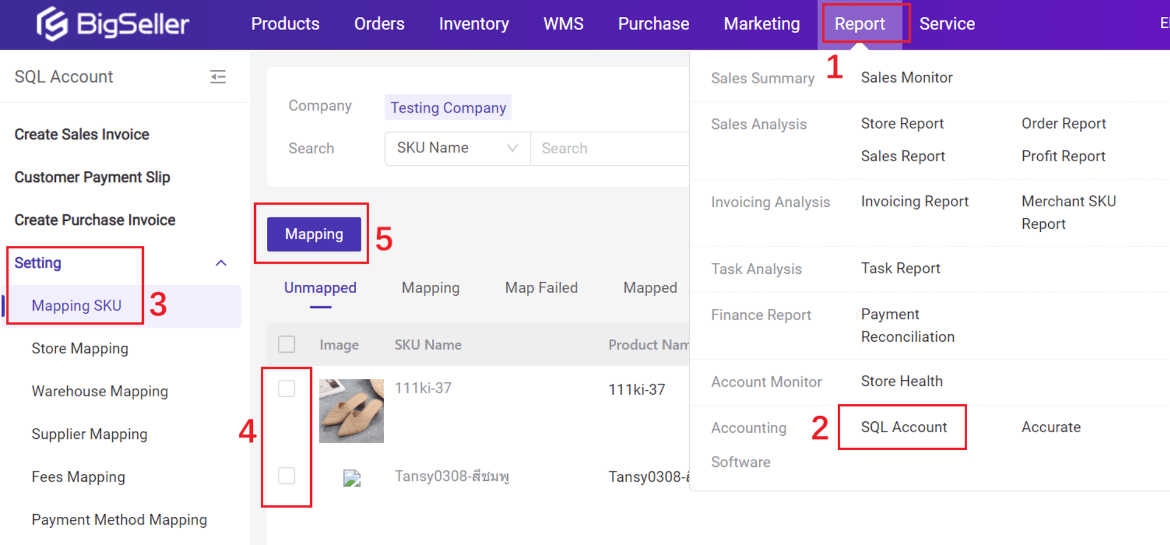This screenshot has height=545, width=1170.
Task: Select Store Mapping in sidebar
Action: pos(80,349)
